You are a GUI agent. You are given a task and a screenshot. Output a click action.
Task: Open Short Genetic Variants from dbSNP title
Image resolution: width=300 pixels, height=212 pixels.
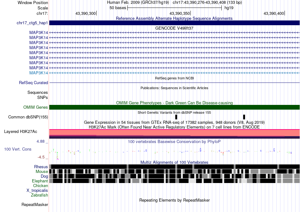click(x=174, y=112)
